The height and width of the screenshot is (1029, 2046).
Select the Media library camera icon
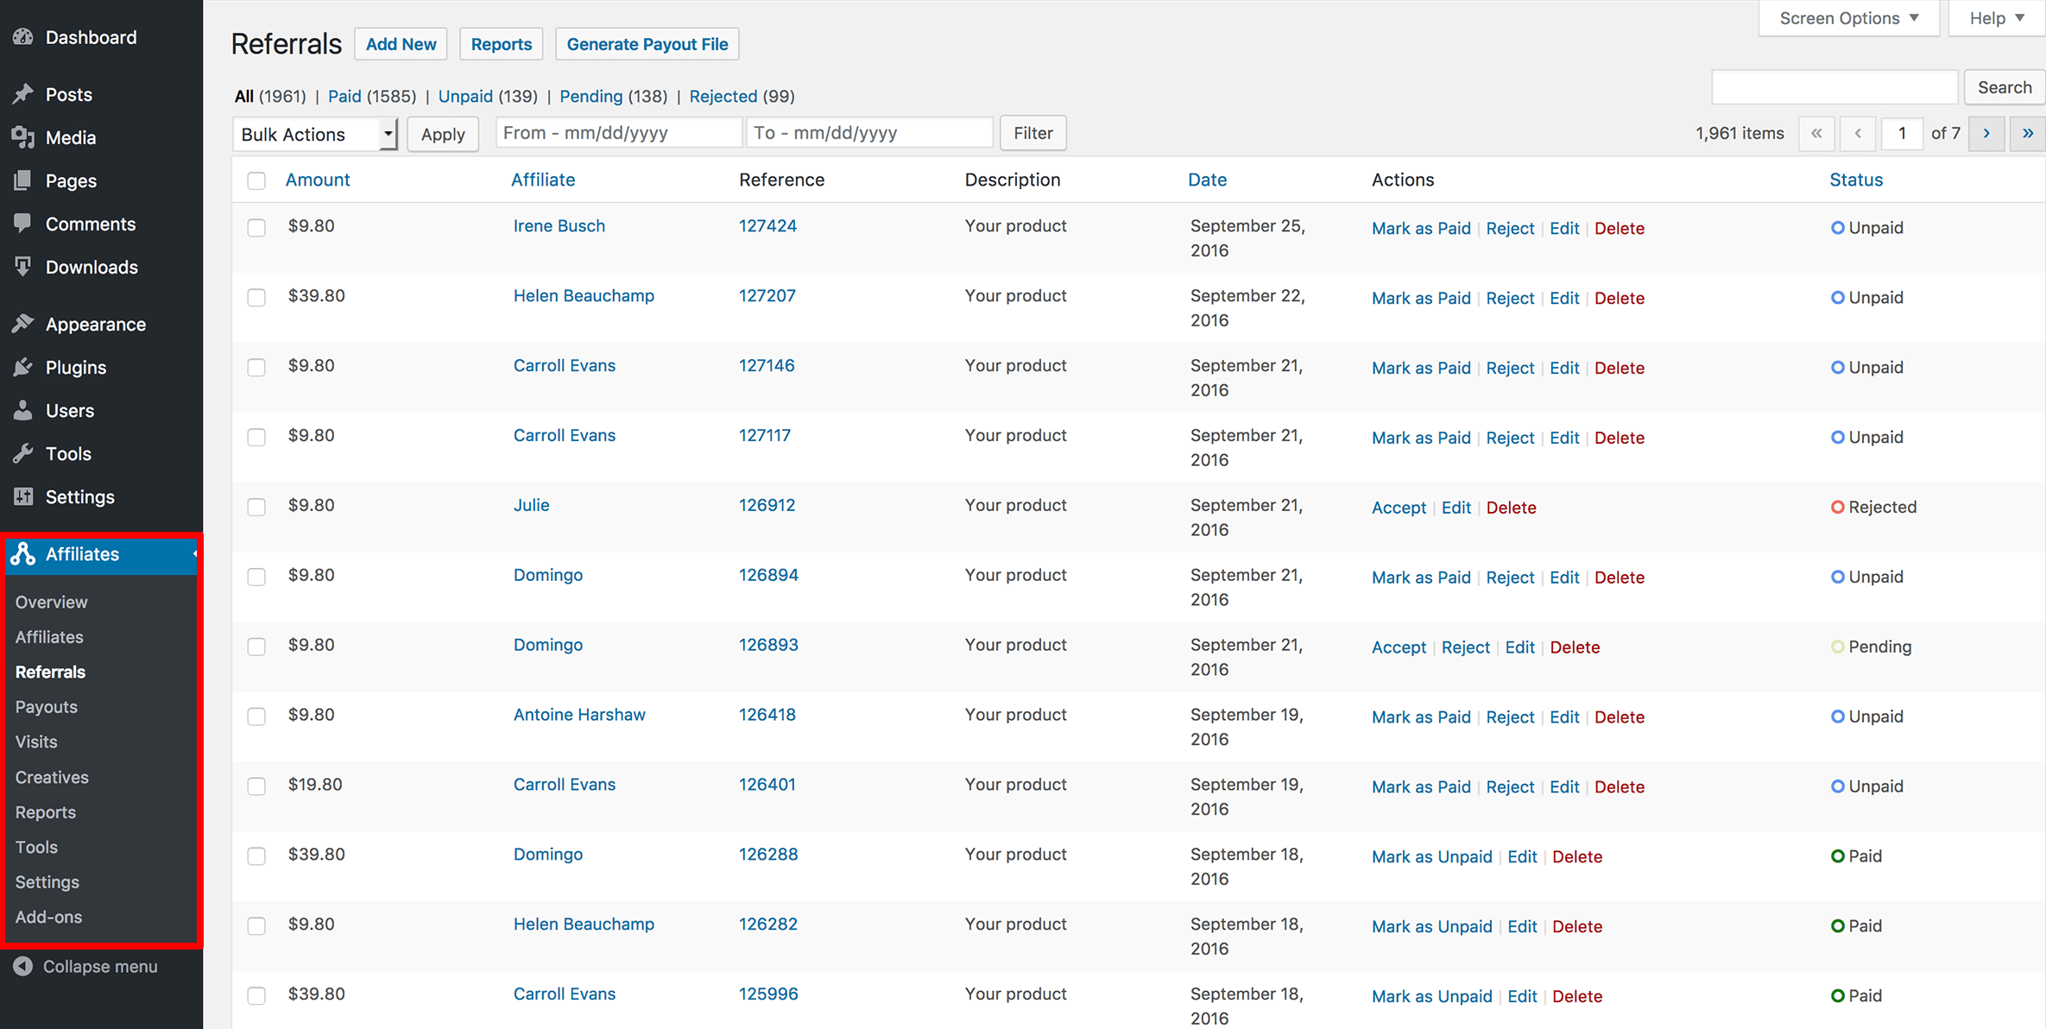22,137
